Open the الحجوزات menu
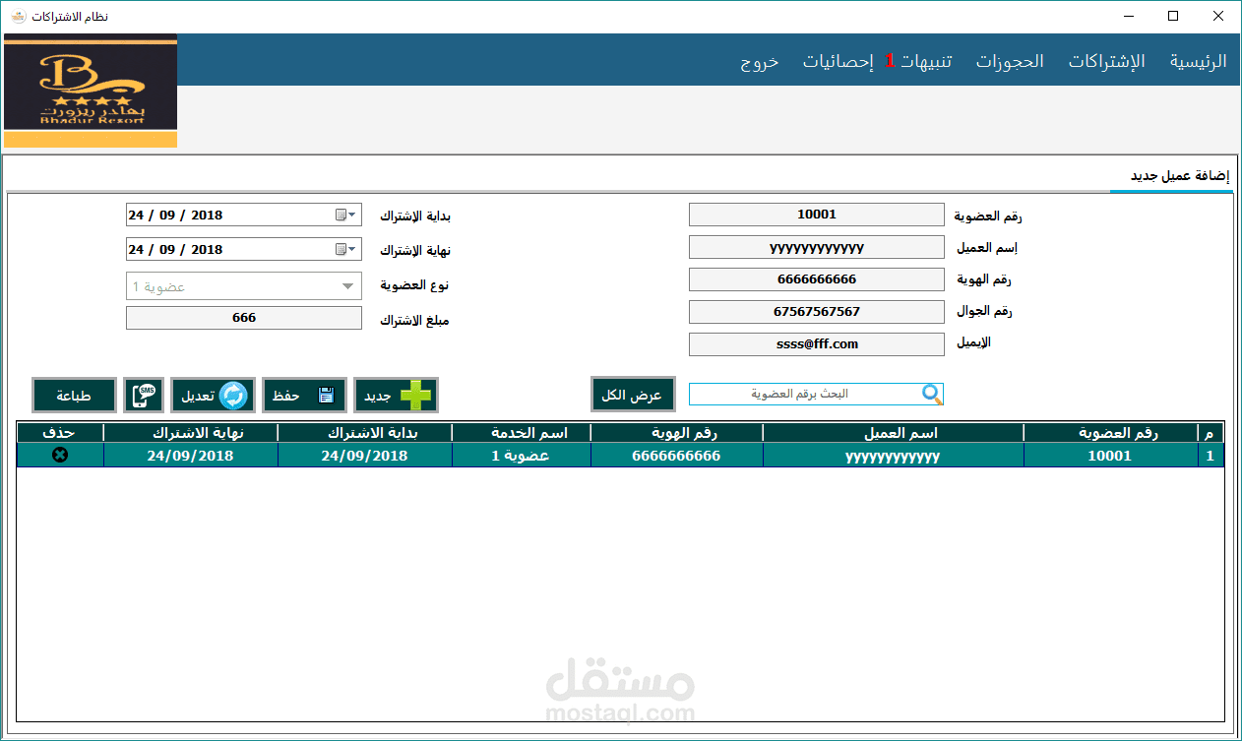 1010,60
